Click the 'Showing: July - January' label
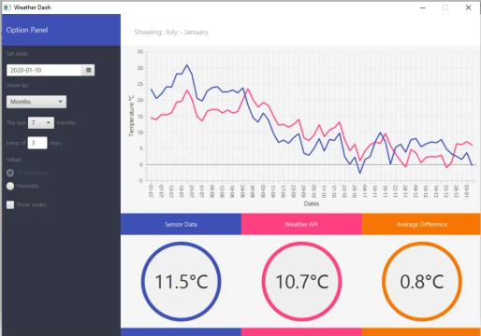This screenshot has width=481, height=336. 171,32
